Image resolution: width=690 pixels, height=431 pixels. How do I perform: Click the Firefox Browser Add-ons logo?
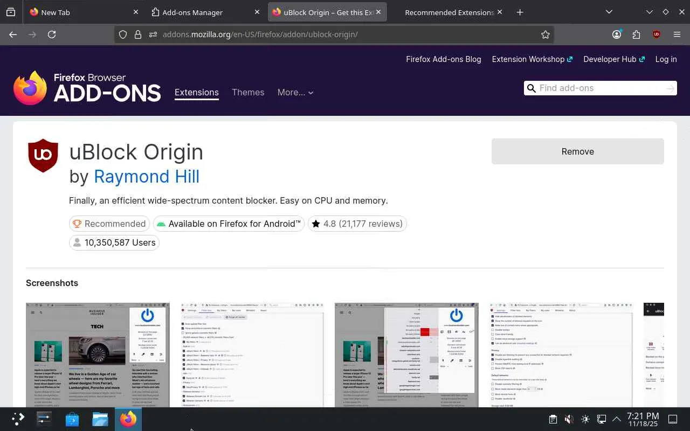pyautogui.click(x=87, y=88)
